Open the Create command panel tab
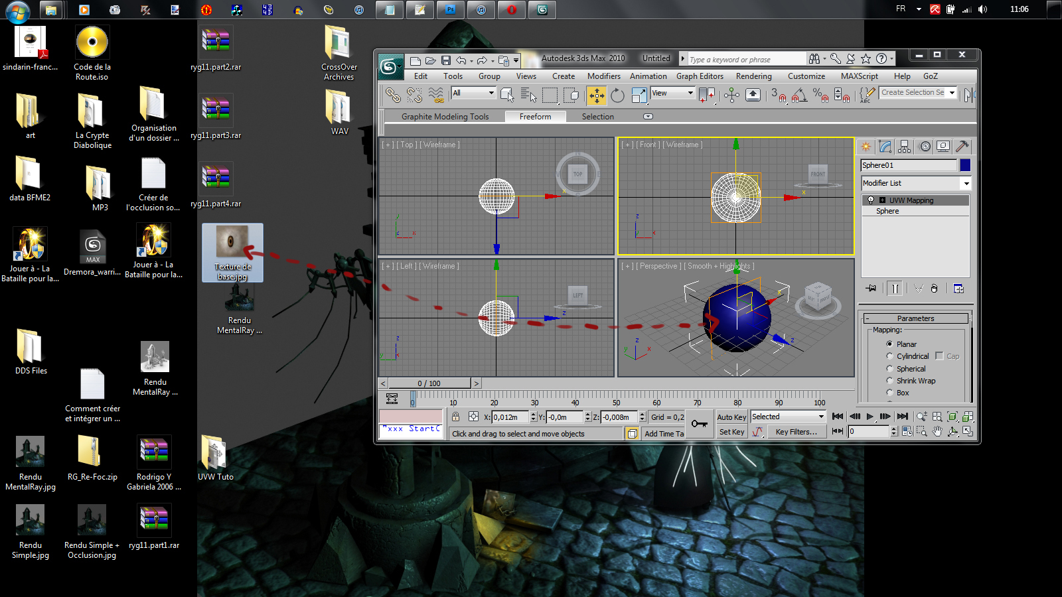Screen dimensions: 1062x597 point(866,146)
